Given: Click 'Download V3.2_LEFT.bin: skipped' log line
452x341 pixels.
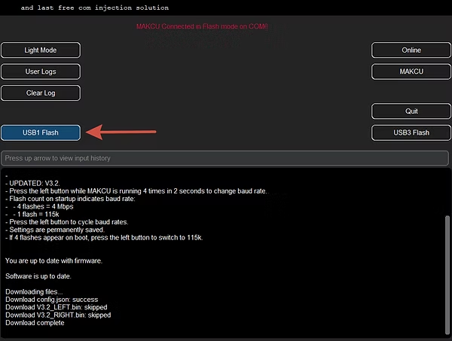Looking at the screenshot, I should (x=56, y=307).
